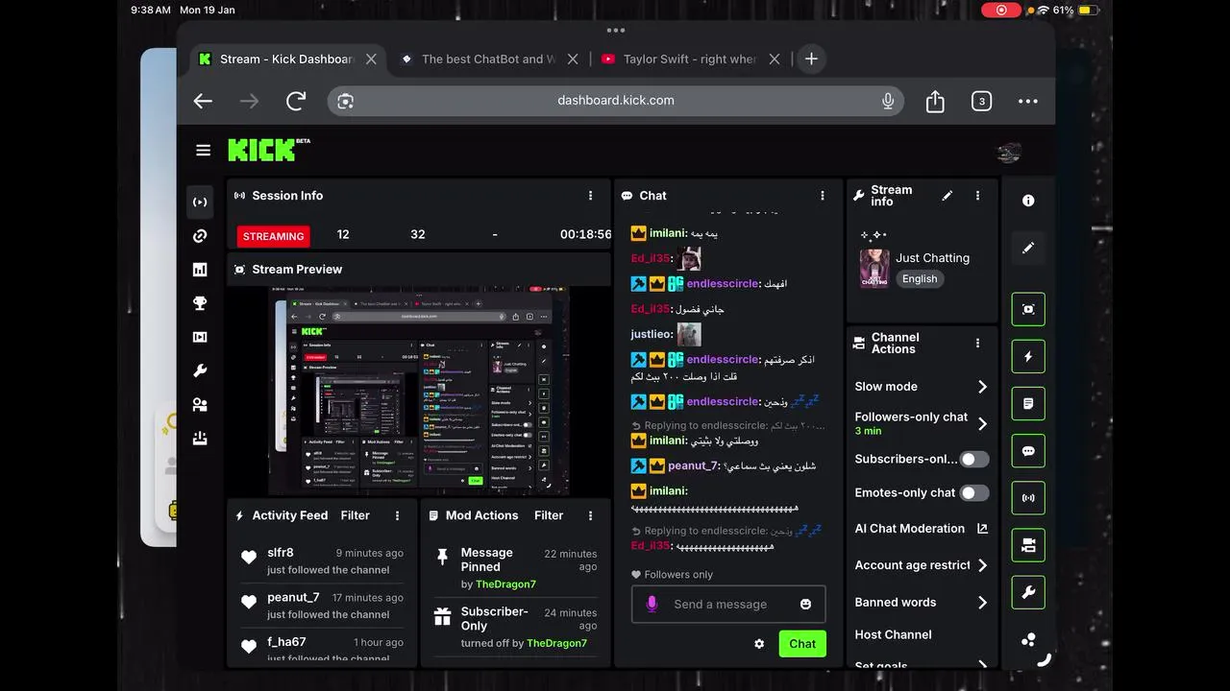Open the Activity Feed three-dot menu
This screenshot has height=691, width=1230.
tap(398, 515)
